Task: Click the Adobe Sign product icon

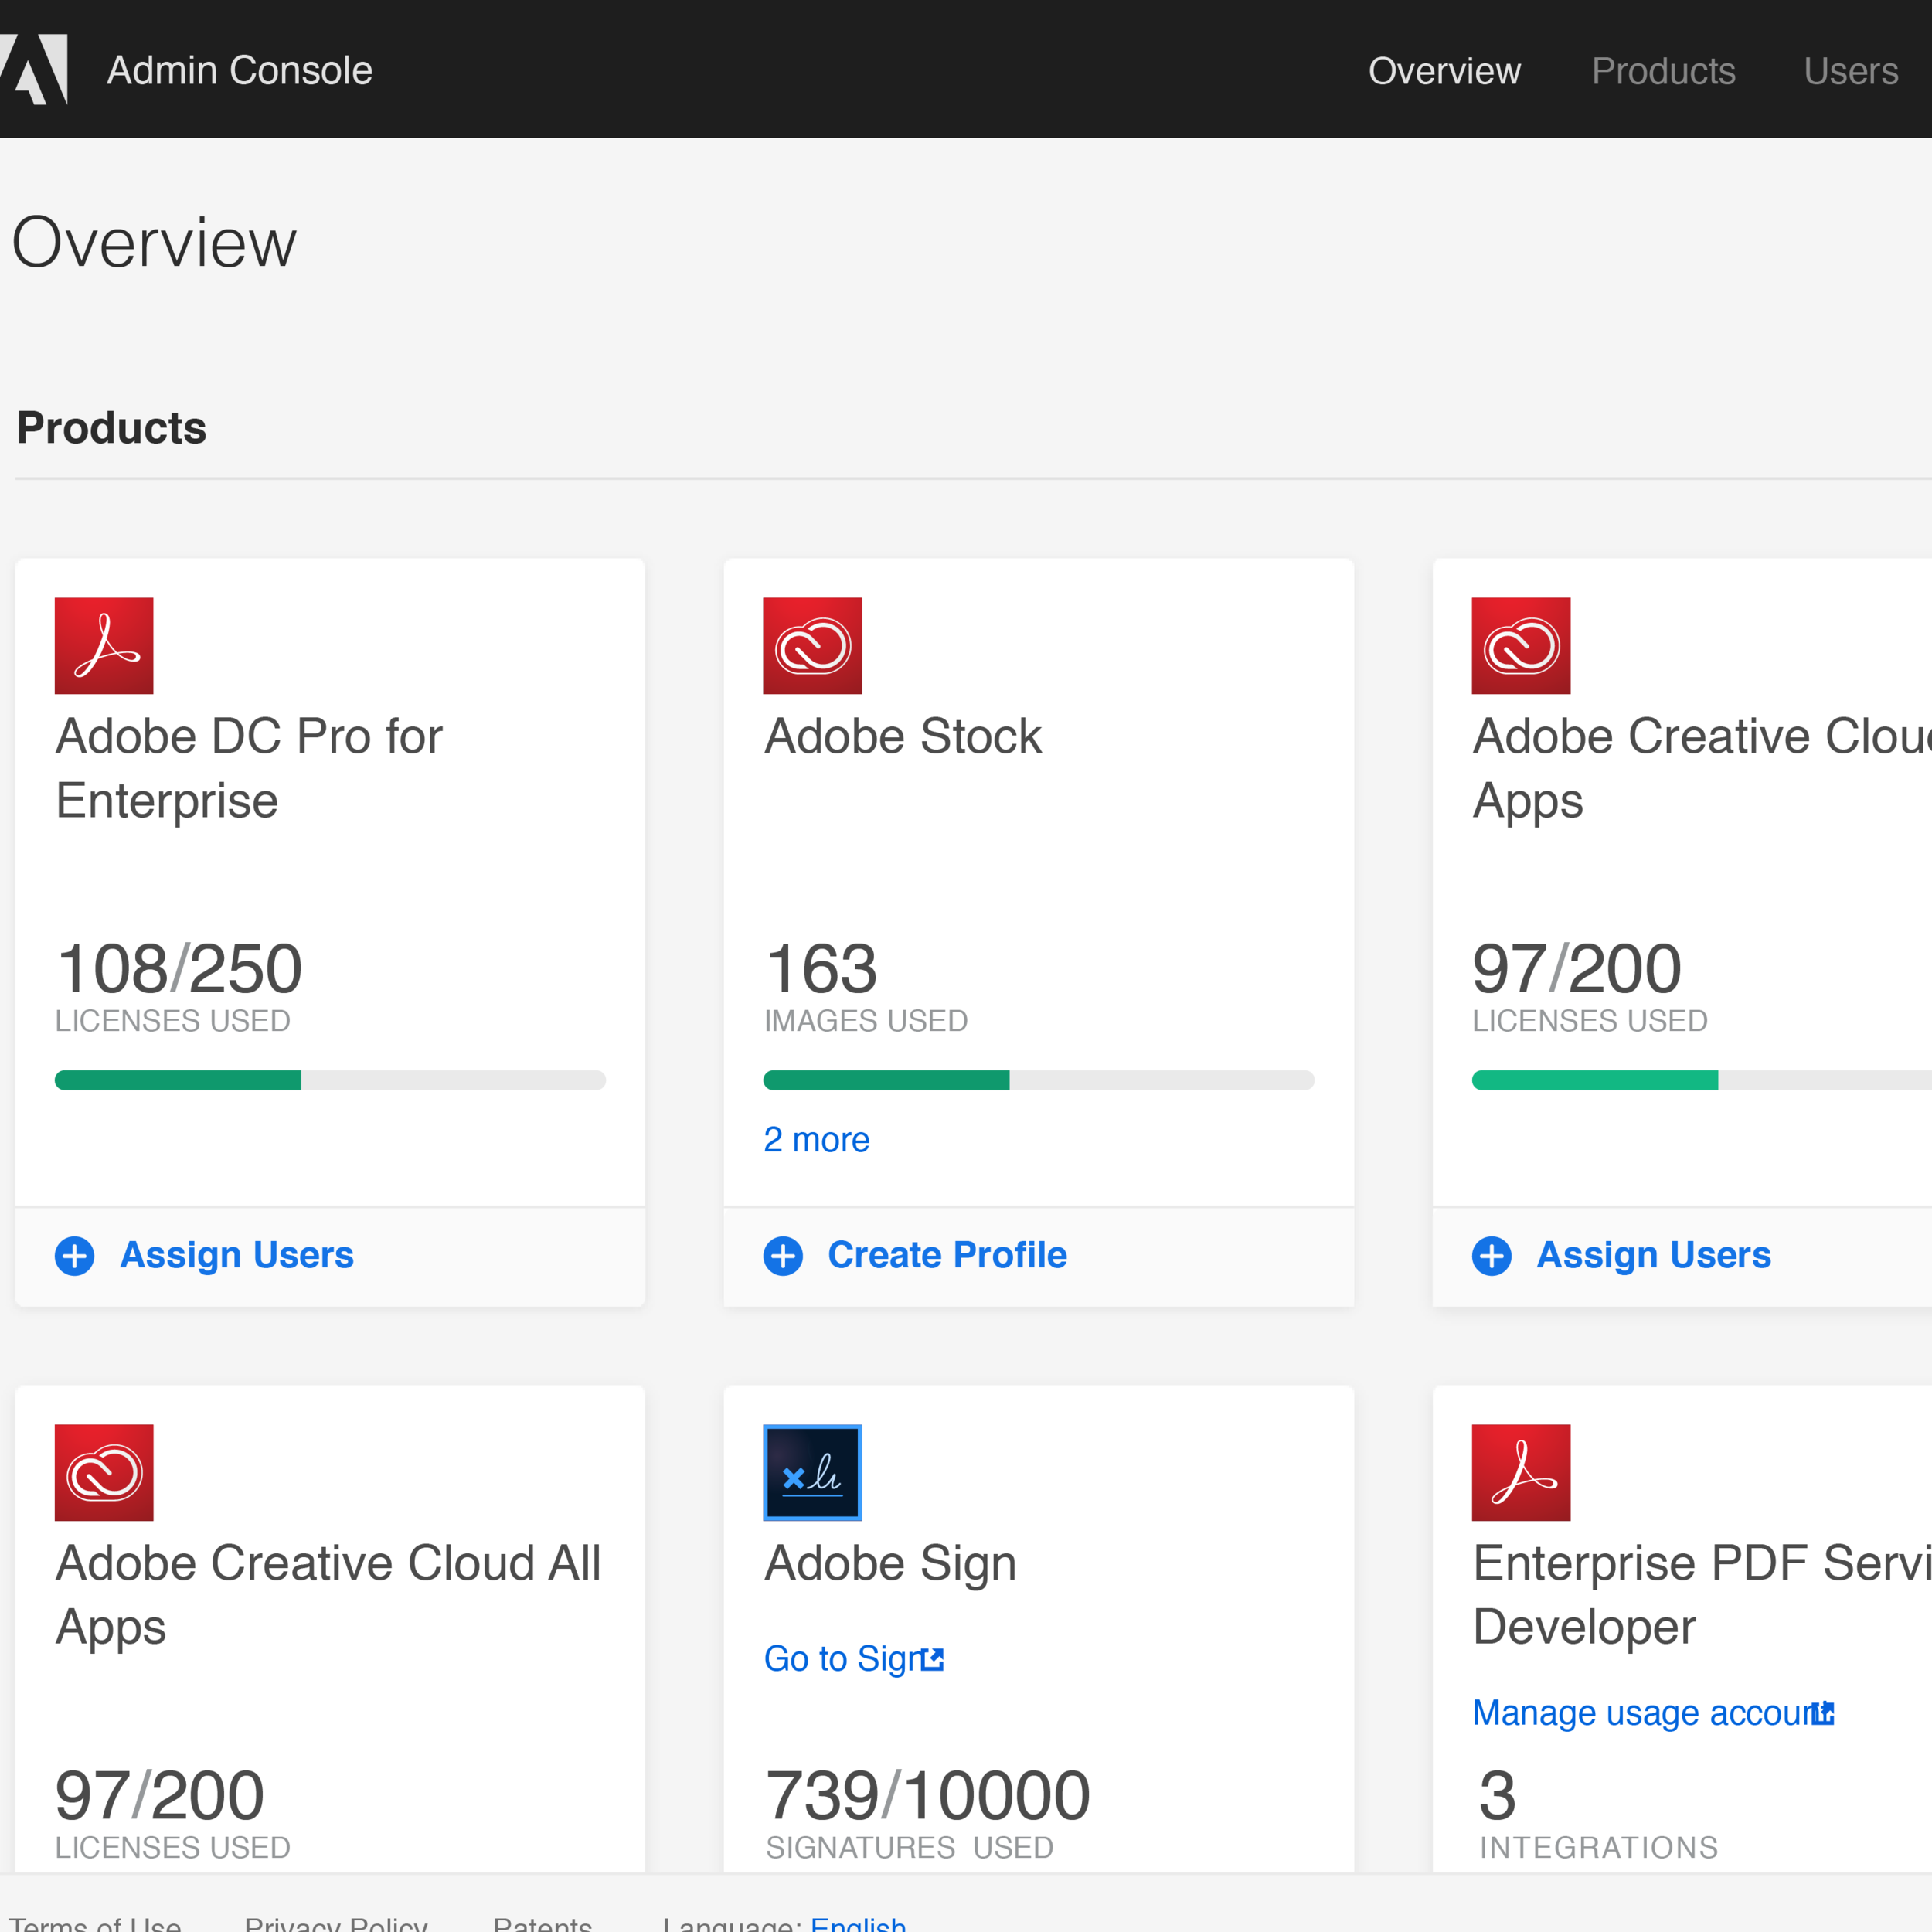Action: (x=812, y=1472)
